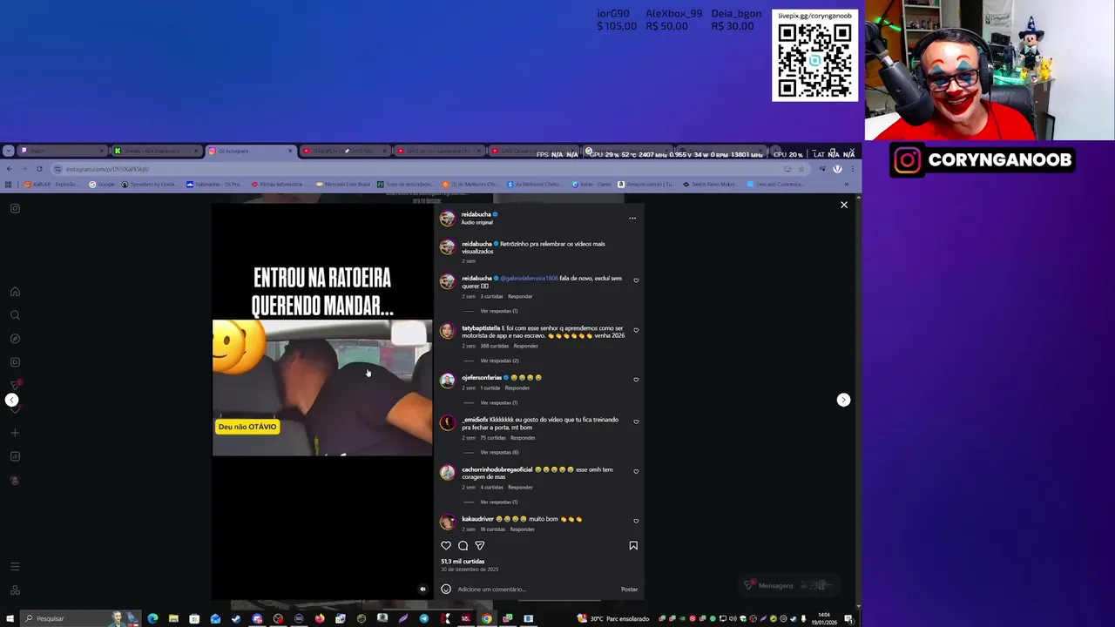Create new post with plus icon
Screen dimensions: 1115x627
15,433
